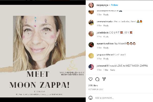Follow the zappayoga account
This screenshot has height=102, width=153.
[x=114, y=5]
